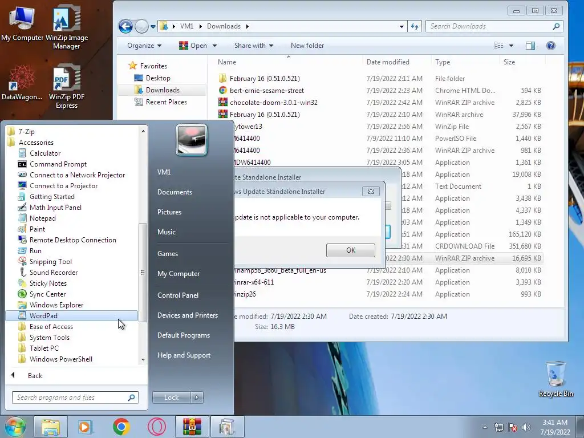
Task: Open Documents from Start menu right pane
Action: 175,192
